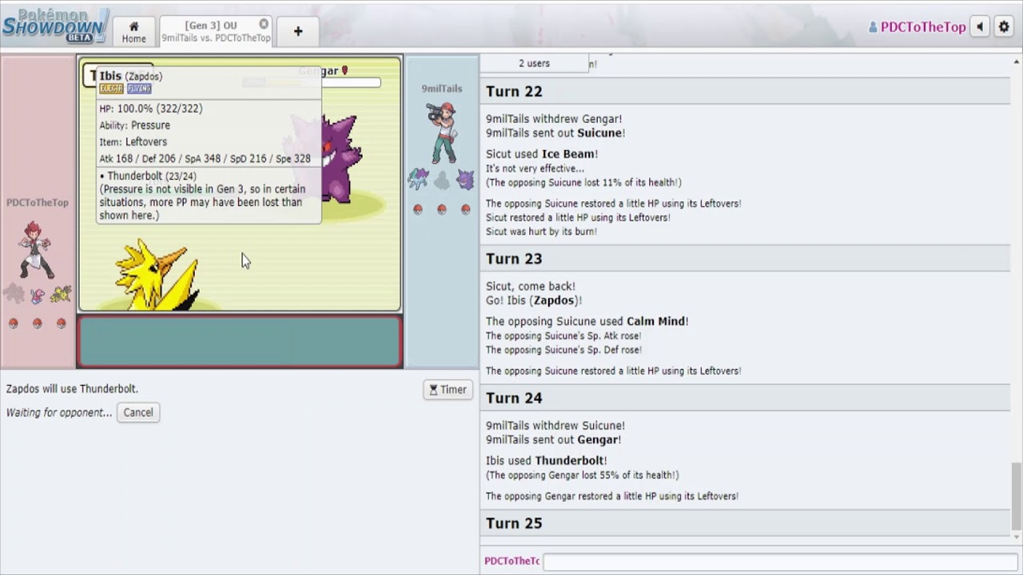Click the 9milTails name above opponent avatar
Viewport: 1023px width, 575px height.
[x=442, y=89]
